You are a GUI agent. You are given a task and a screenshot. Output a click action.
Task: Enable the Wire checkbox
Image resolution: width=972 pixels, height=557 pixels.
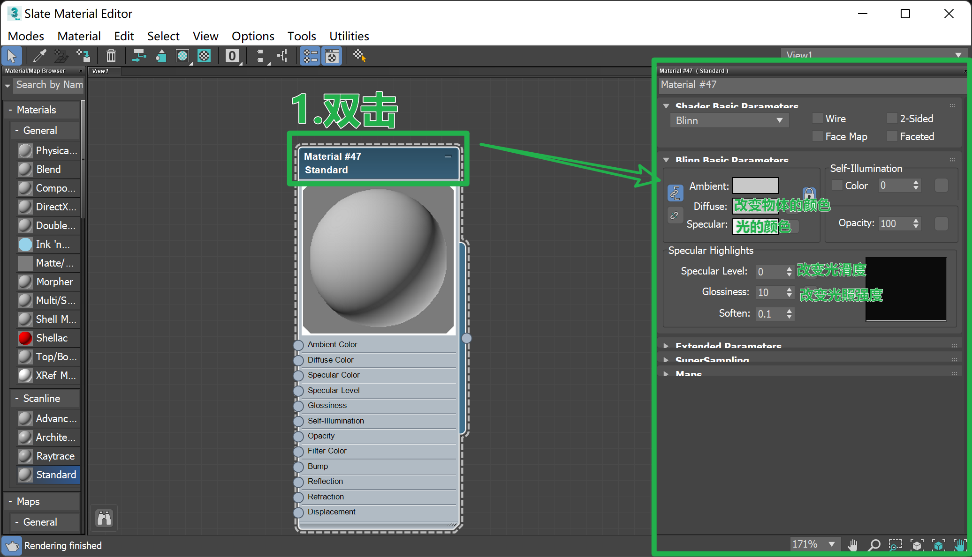click(818, 119)
